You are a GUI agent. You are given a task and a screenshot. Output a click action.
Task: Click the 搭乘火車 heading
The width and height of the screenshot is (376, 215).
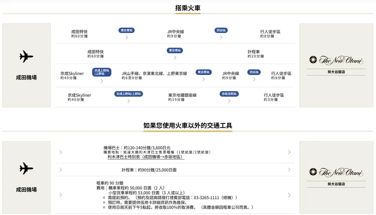(188, 8)
